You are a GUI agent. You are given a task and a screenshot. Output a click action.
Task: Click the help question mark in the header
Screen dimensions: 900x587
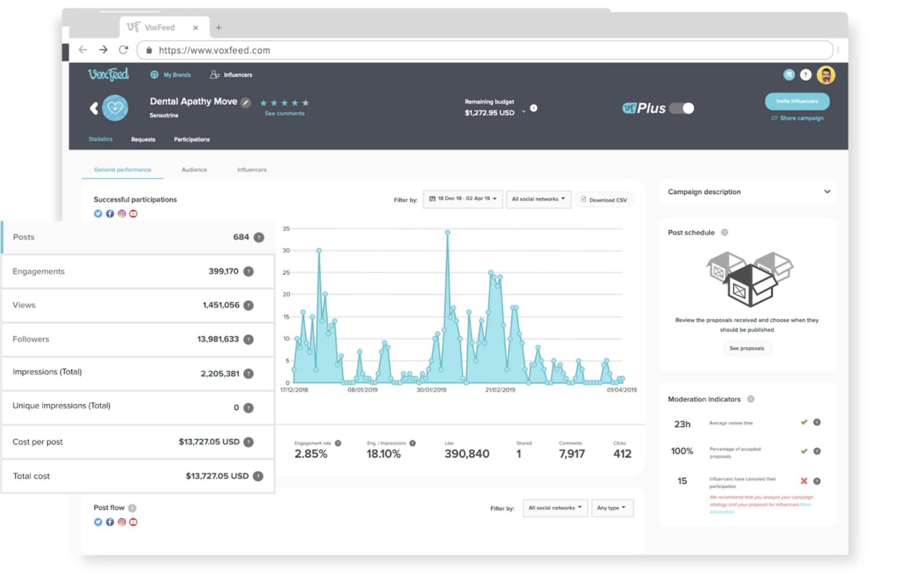(806, 74)
